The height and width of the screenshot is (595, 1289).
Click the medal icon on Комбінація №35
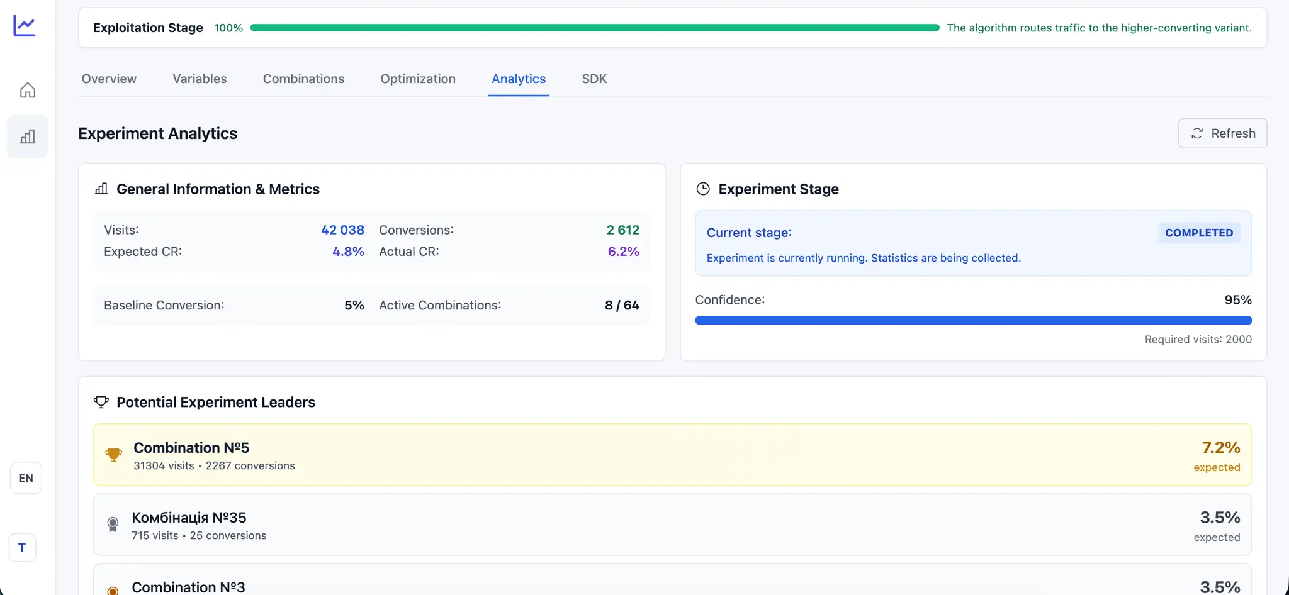pos(113,525)
